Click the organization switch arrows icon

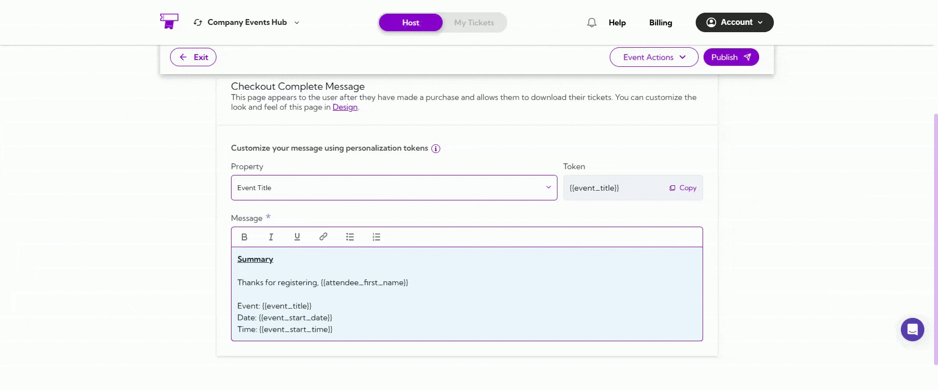click(198, 22)
